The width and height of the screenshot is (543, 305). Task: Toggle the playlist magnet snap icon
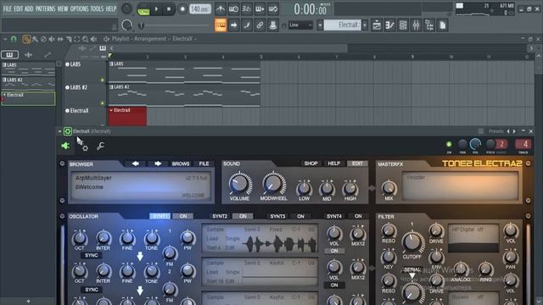pyautogui.click(x=14, y=39)
